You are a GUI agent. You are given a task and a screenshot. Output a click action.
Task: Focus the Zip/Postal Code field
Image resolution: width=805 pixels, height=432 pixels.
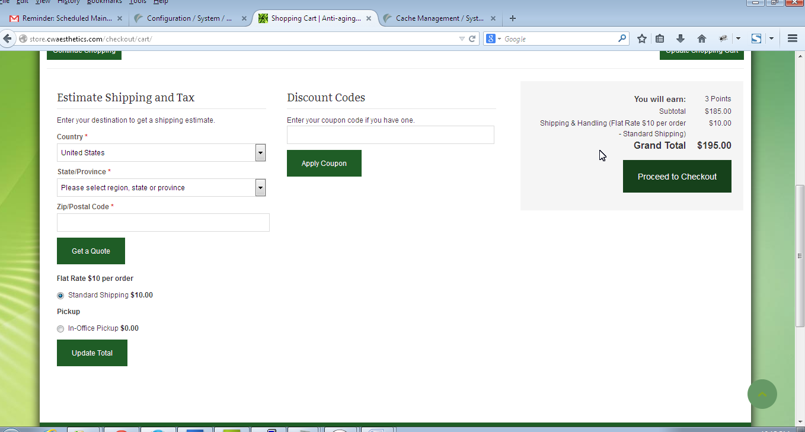[163, 223]
